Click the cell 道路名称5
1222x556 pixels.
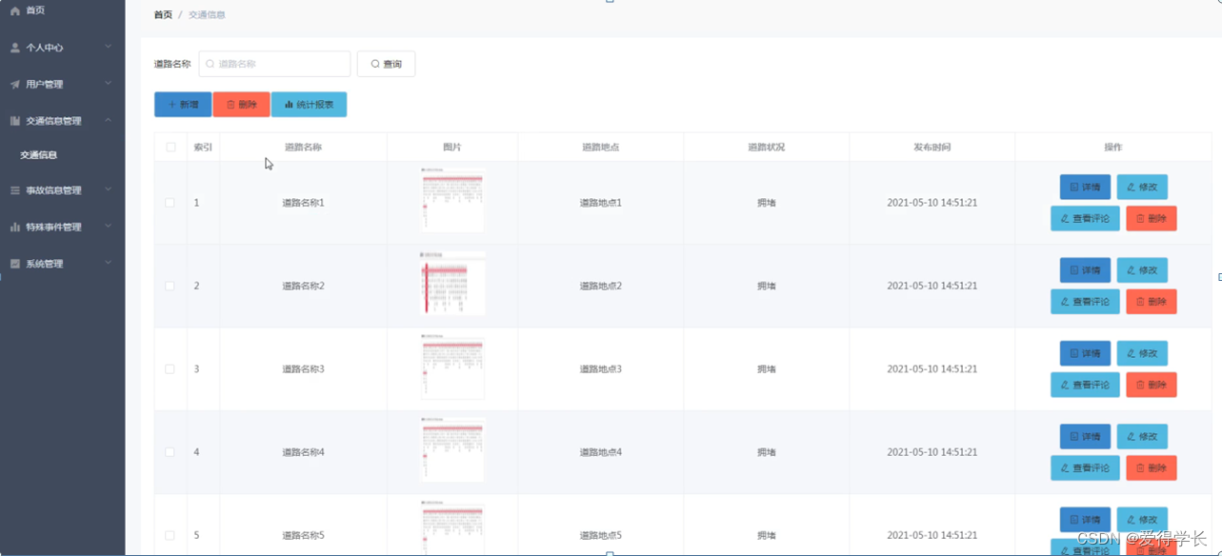pos(303,535)
